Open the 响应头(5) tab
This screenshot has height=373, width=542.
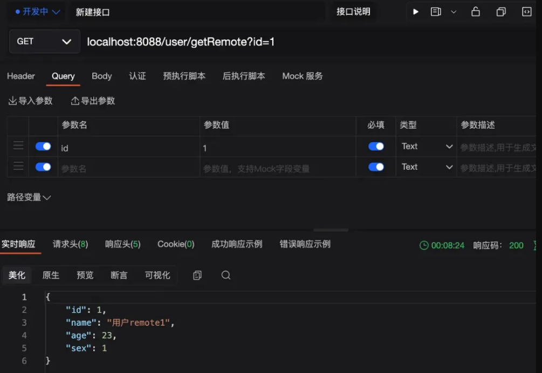123,244
